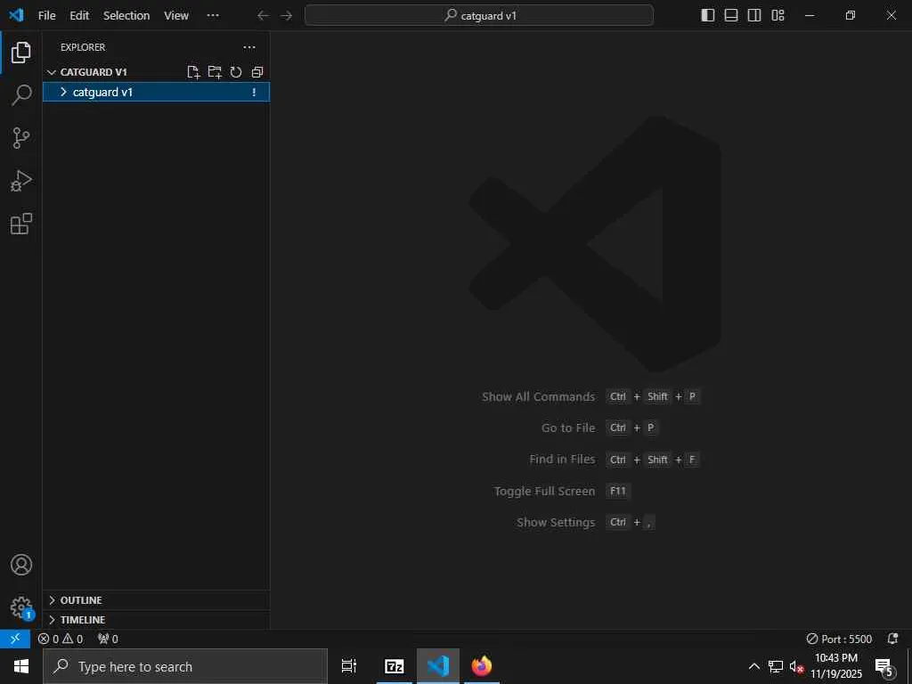Open the remote window indicator
912x684 pixels.
click(15, 639)
